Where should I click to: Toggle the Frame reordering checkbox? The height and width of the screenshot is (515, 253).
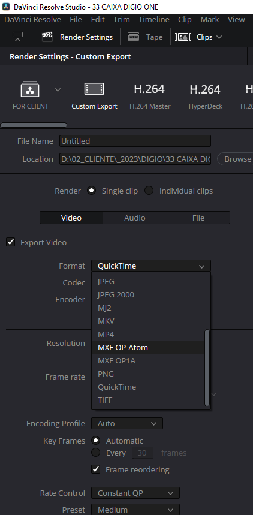point(95,469)
